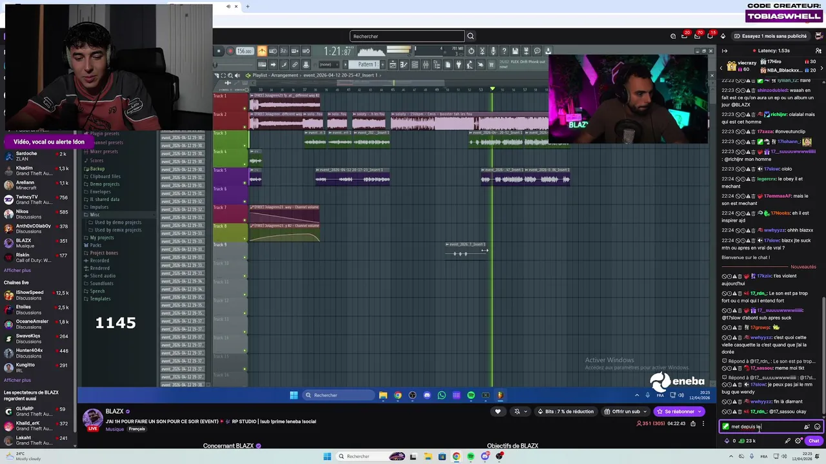The width and height of the screenshot is (826, 464).
Task: Click Afficher plus under followed channels
Action: coord(17,270)
